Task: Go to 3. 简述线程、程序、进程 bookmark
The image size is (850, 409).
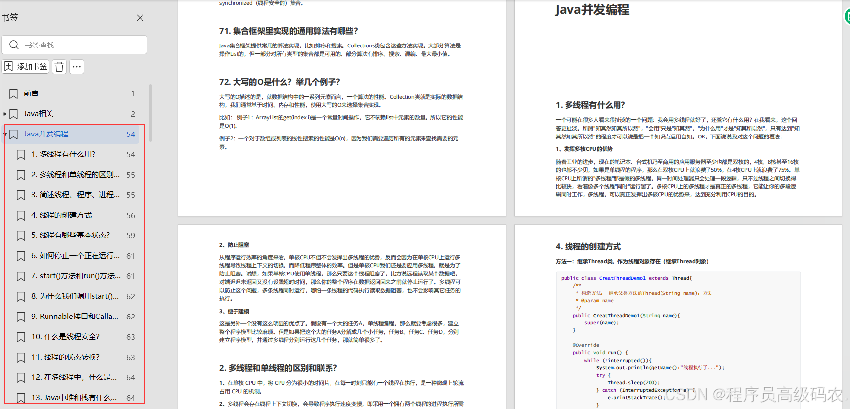Action: 75,195
